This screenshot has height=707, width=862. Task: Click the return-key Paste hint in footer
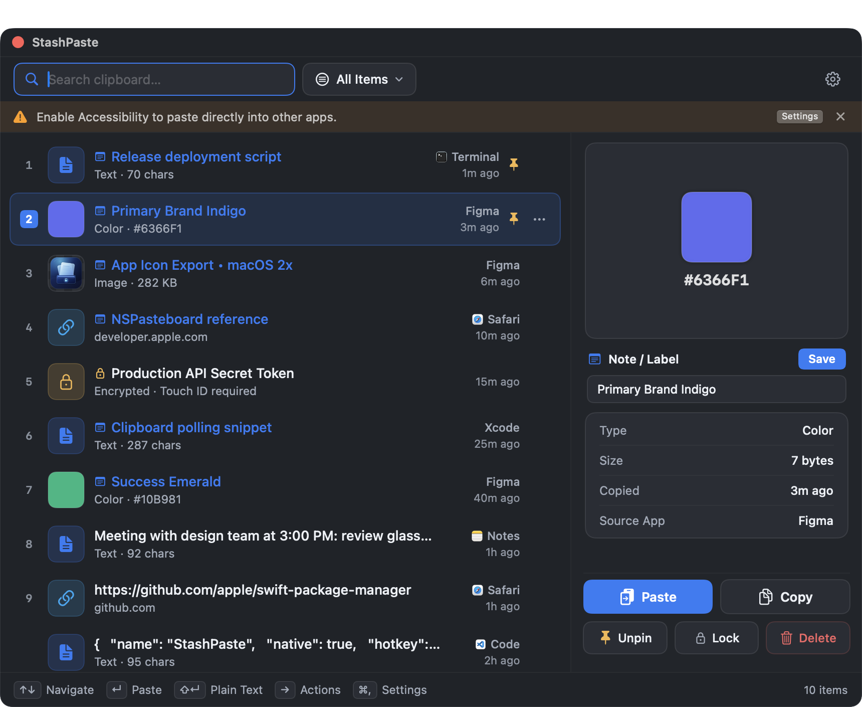(134, 690)
